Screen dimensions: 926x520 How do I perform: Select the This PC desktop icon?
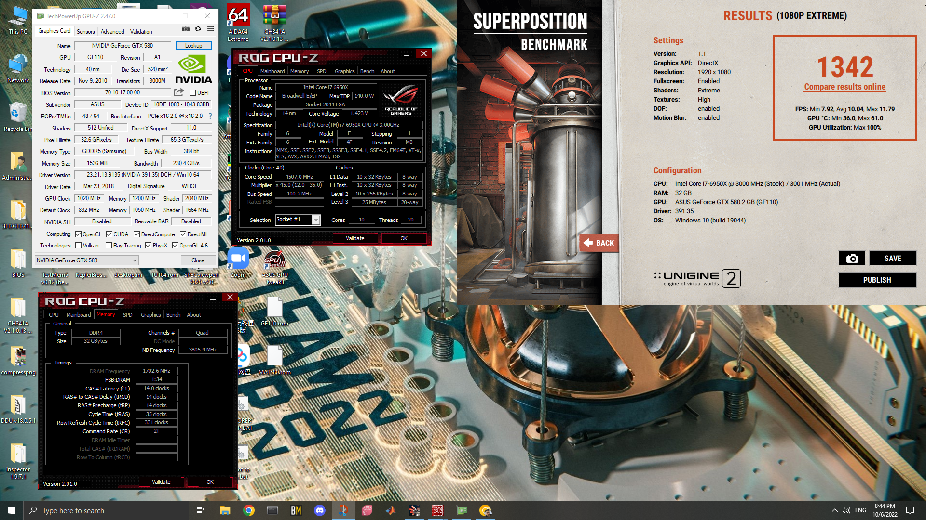[x=18, y=20]
